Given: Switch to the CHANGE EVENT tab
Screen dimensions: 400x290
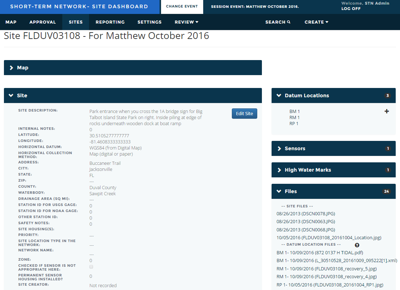Looking at the screenshot, I should click(x=182, y=7).
